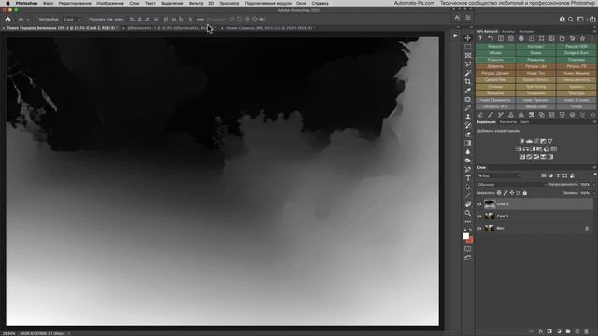The width and height of the screenshot is (598, 336).
Task: Click the foreground color swatch
Action: 465,236
